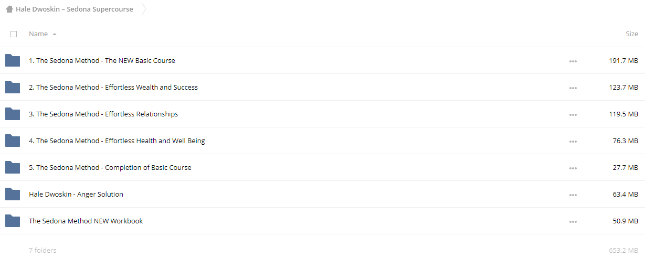Open folder icon for The NEW Basic Course

pyautogui.click(x=13, y=60)
